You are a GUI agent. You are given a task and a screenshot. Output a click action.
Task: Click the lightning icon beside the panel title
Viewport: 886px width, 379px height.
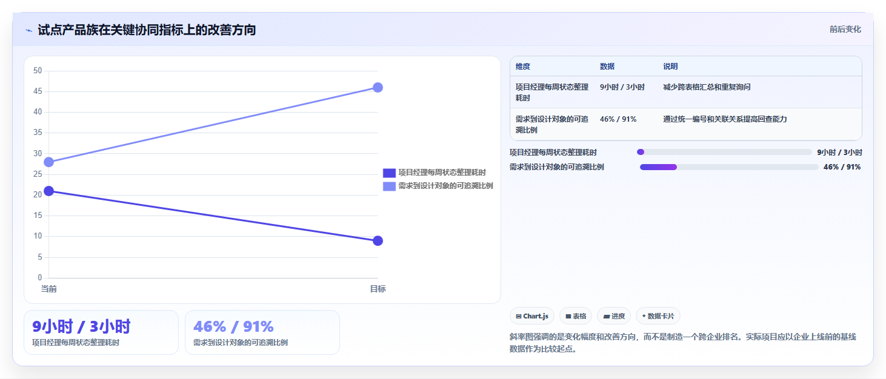(29, 30)
